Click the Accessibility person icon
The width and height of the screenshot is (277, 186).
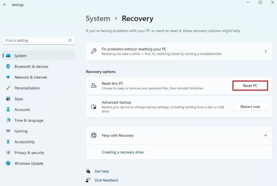click(8, 142)
